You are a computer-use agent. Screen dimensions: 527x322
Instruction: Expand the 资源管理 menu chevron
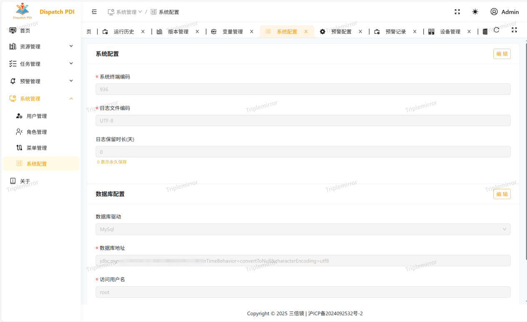click(71, 46)
